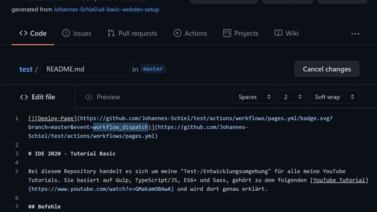Screen dimensions: 377x212
Task: Click the Pull requests branch icon
Action: pyautogui.click(x=111, y=33)
